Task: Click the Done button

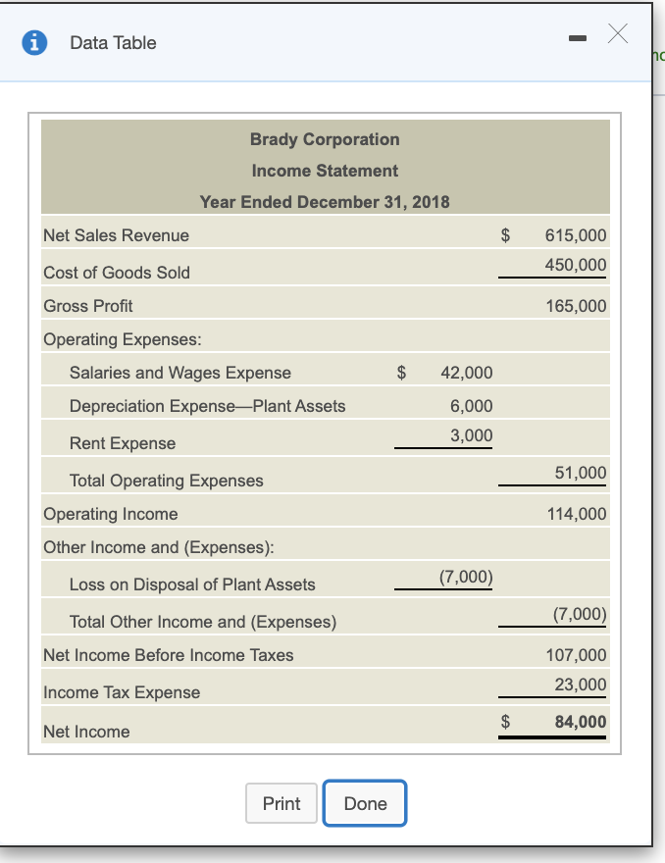Action: coord(365,803)
